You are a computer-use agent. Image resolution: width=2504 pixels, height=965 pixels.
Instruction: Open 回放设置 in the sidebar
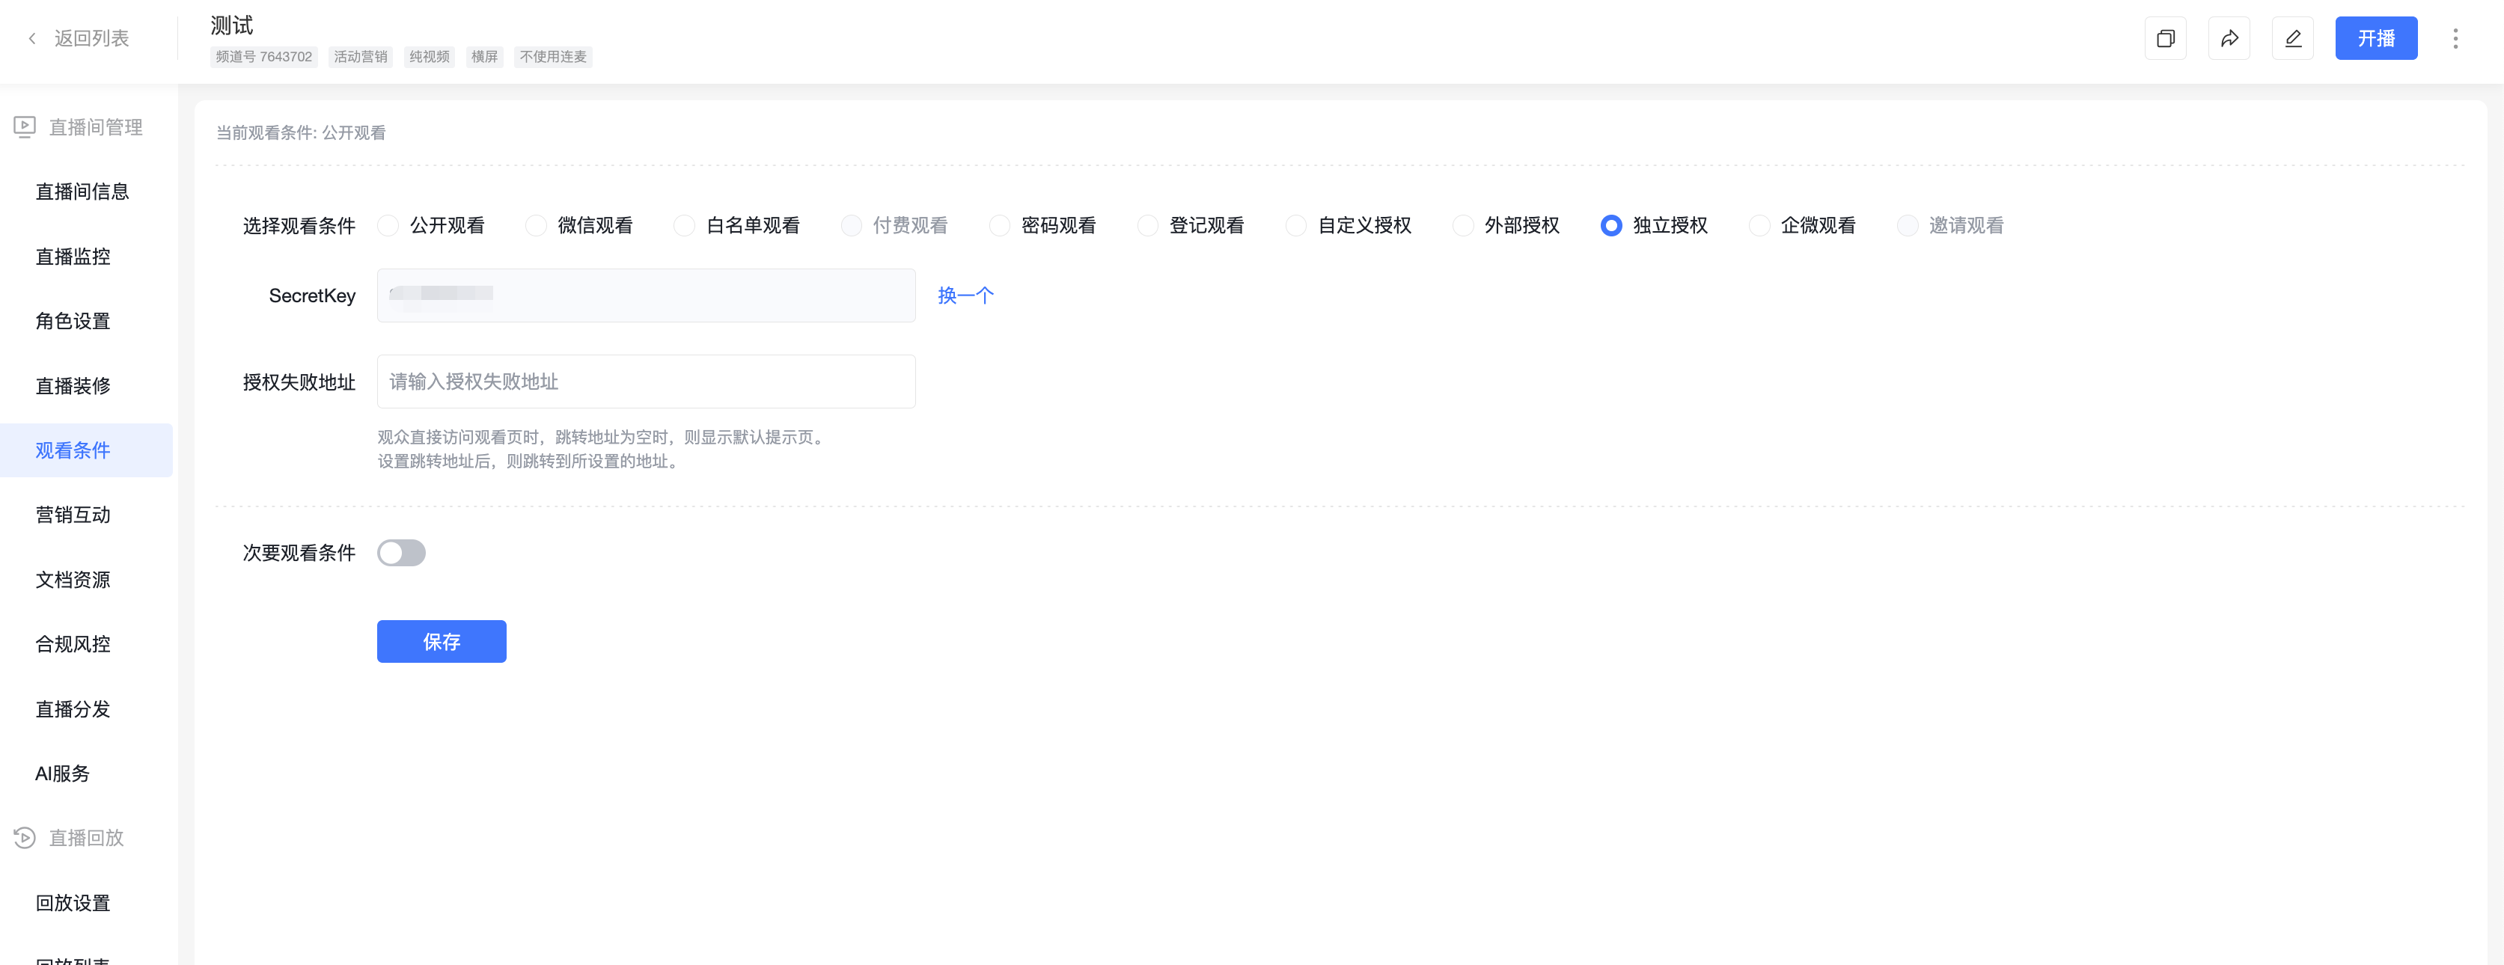(x=73, y=903)
